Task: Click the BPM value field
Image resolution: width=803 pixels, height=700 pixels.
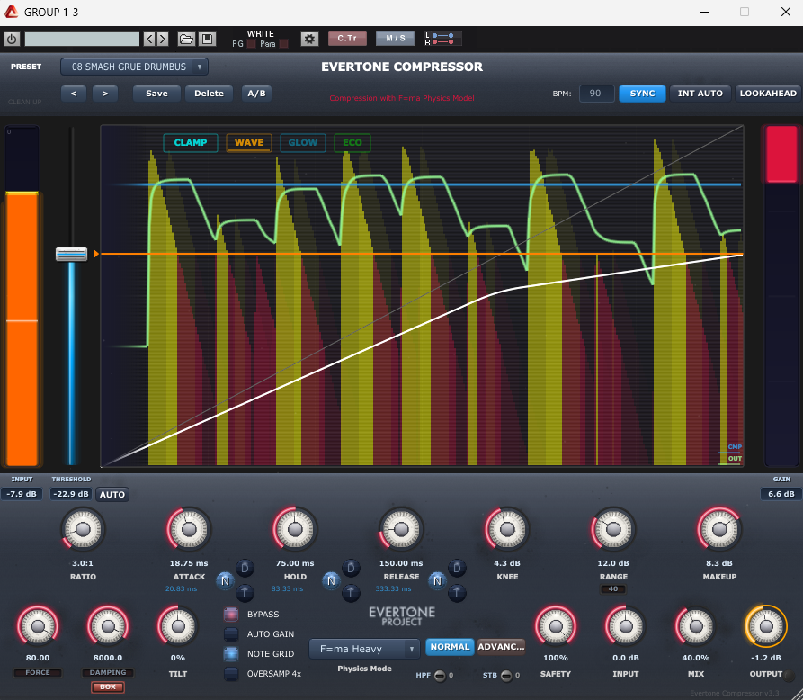Action: tap(596, 94)
